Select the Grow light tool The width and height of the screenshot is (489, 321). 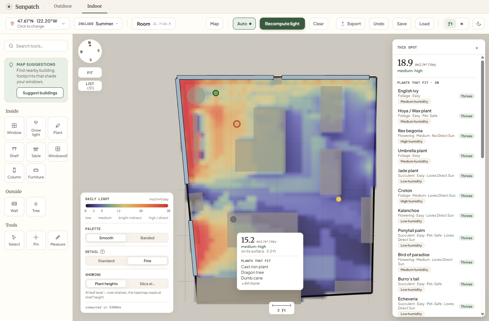coord(36,128)
